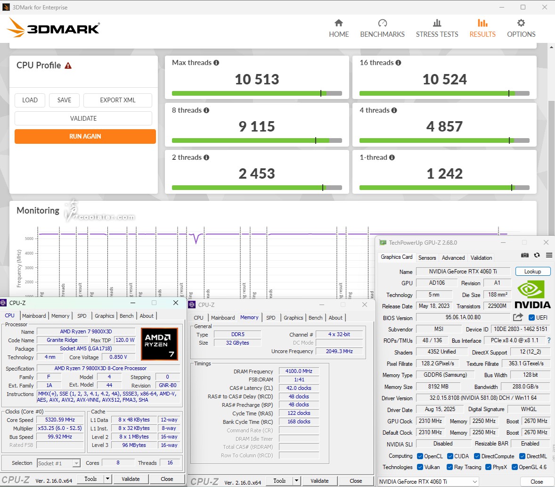Click the GPU-Z title bar icon
This screenshot has width=555, height=487.
click(383, 243)
